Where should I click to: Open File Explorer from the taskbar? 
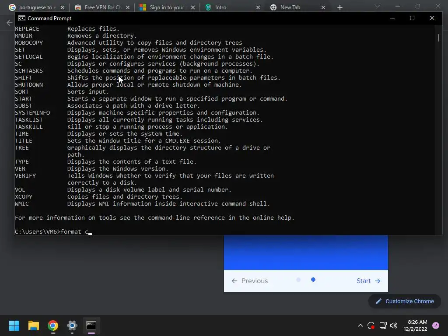[33, 325]
